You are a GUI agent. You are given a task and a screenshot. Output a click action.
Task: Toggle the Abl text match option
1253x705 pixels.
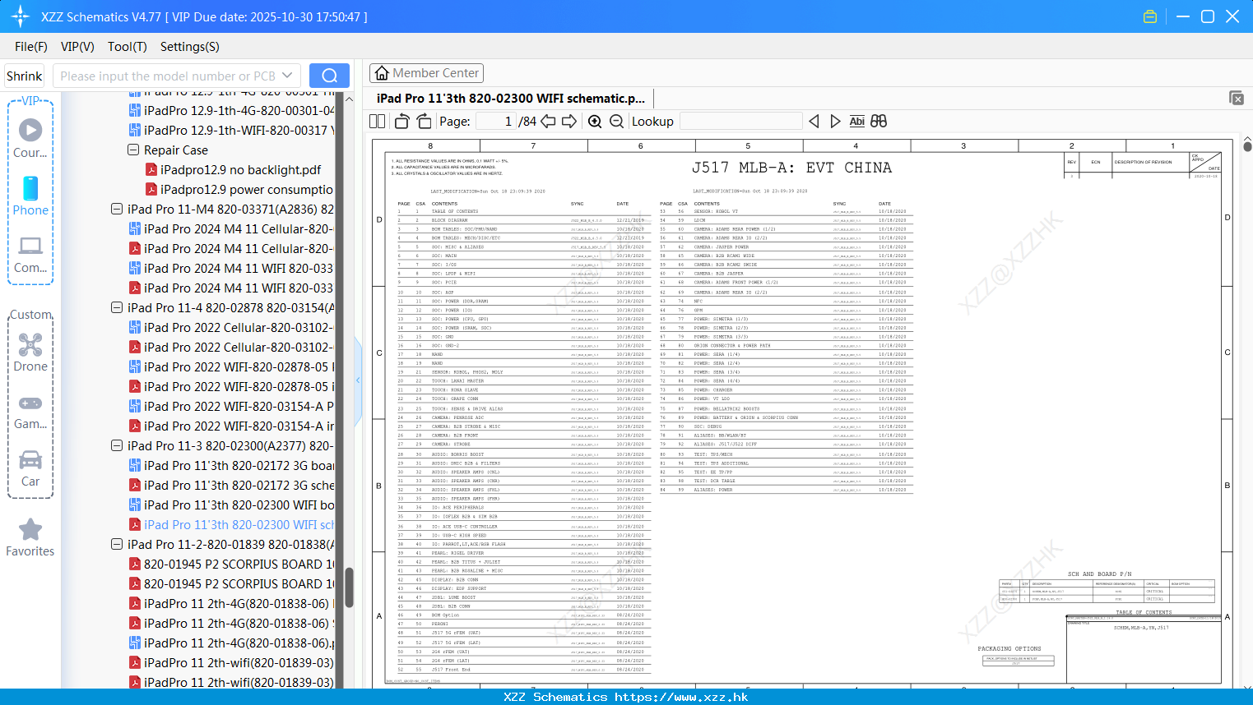(x=856, y=121)
